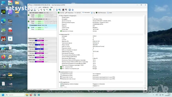Click the dark red monitor toolbar icon
The image size is (172, 97).
coord(63,10)
